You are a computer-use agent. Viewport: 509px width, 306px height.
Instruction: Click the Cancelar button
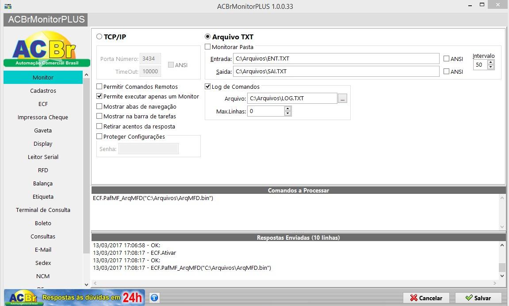tap(426, 298)
